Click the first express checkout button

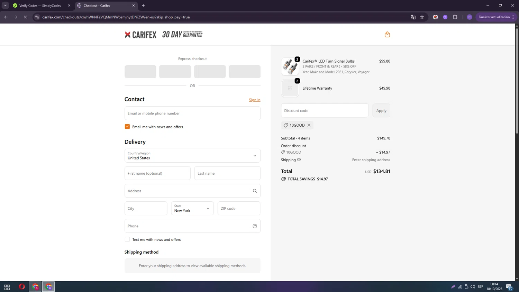click(x=140, y=72)
